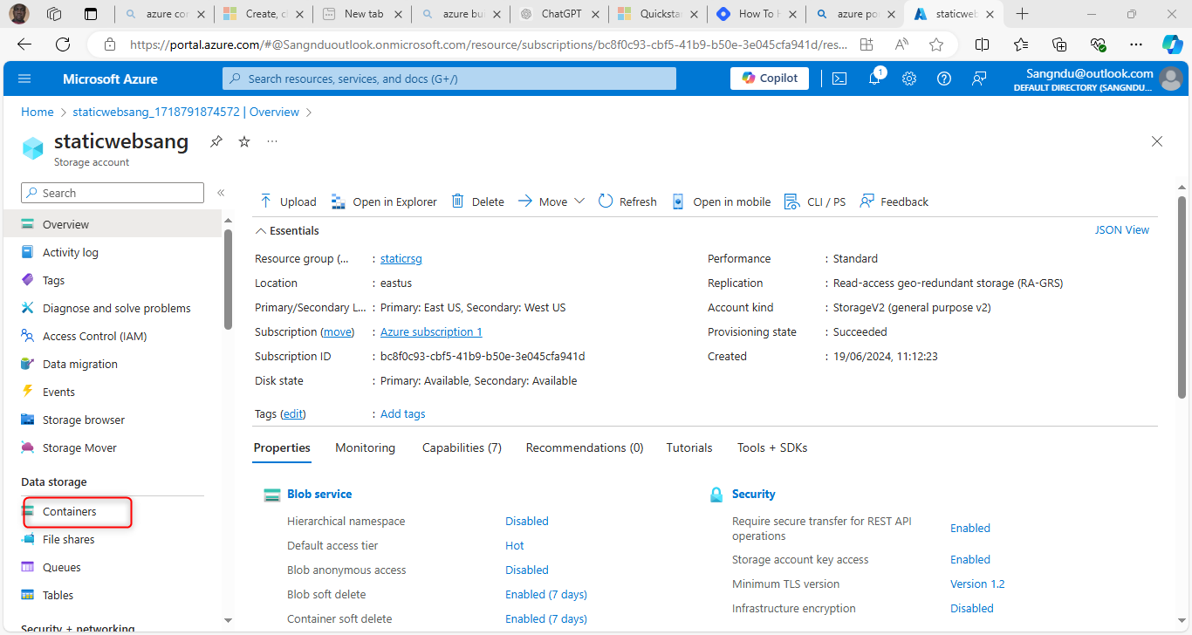
Task: Open the more options ellipsis beside staticwebsang
Action: tap(272, 141)
